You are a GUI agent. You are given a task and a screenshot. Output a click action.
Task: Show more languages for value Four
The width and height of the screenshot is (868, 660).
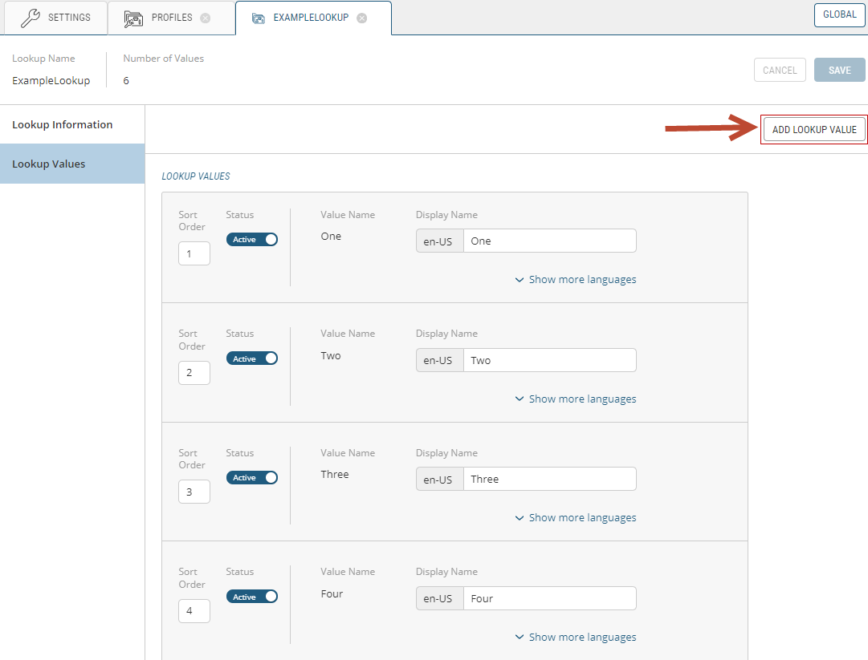(x=576, y=638)
